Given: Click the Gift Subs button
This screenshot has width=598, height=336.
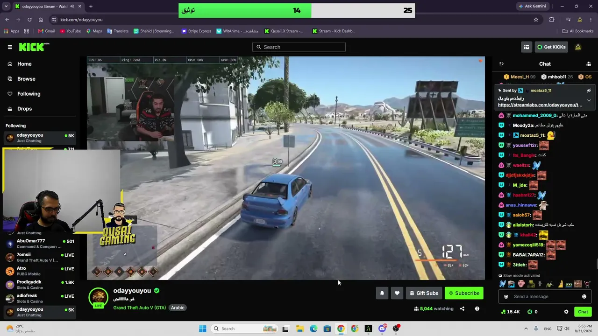Looking at the screenshot, I should click(x=424, y=293).
